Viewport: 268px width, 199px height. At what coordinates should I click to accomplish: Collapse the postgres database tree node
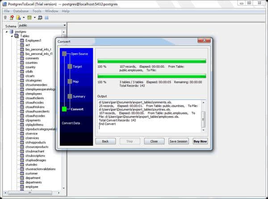pyautogui.click(x=7, y=32)
